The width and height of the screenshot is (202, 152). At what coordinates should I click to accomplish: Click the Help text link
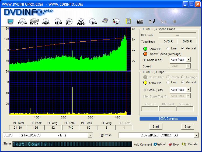tap(176, 144)
